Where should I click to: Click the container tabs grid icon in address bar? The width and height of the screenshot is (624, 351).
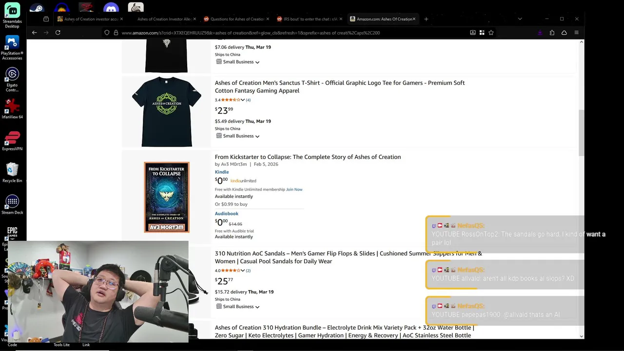click(x=482, y=33)
